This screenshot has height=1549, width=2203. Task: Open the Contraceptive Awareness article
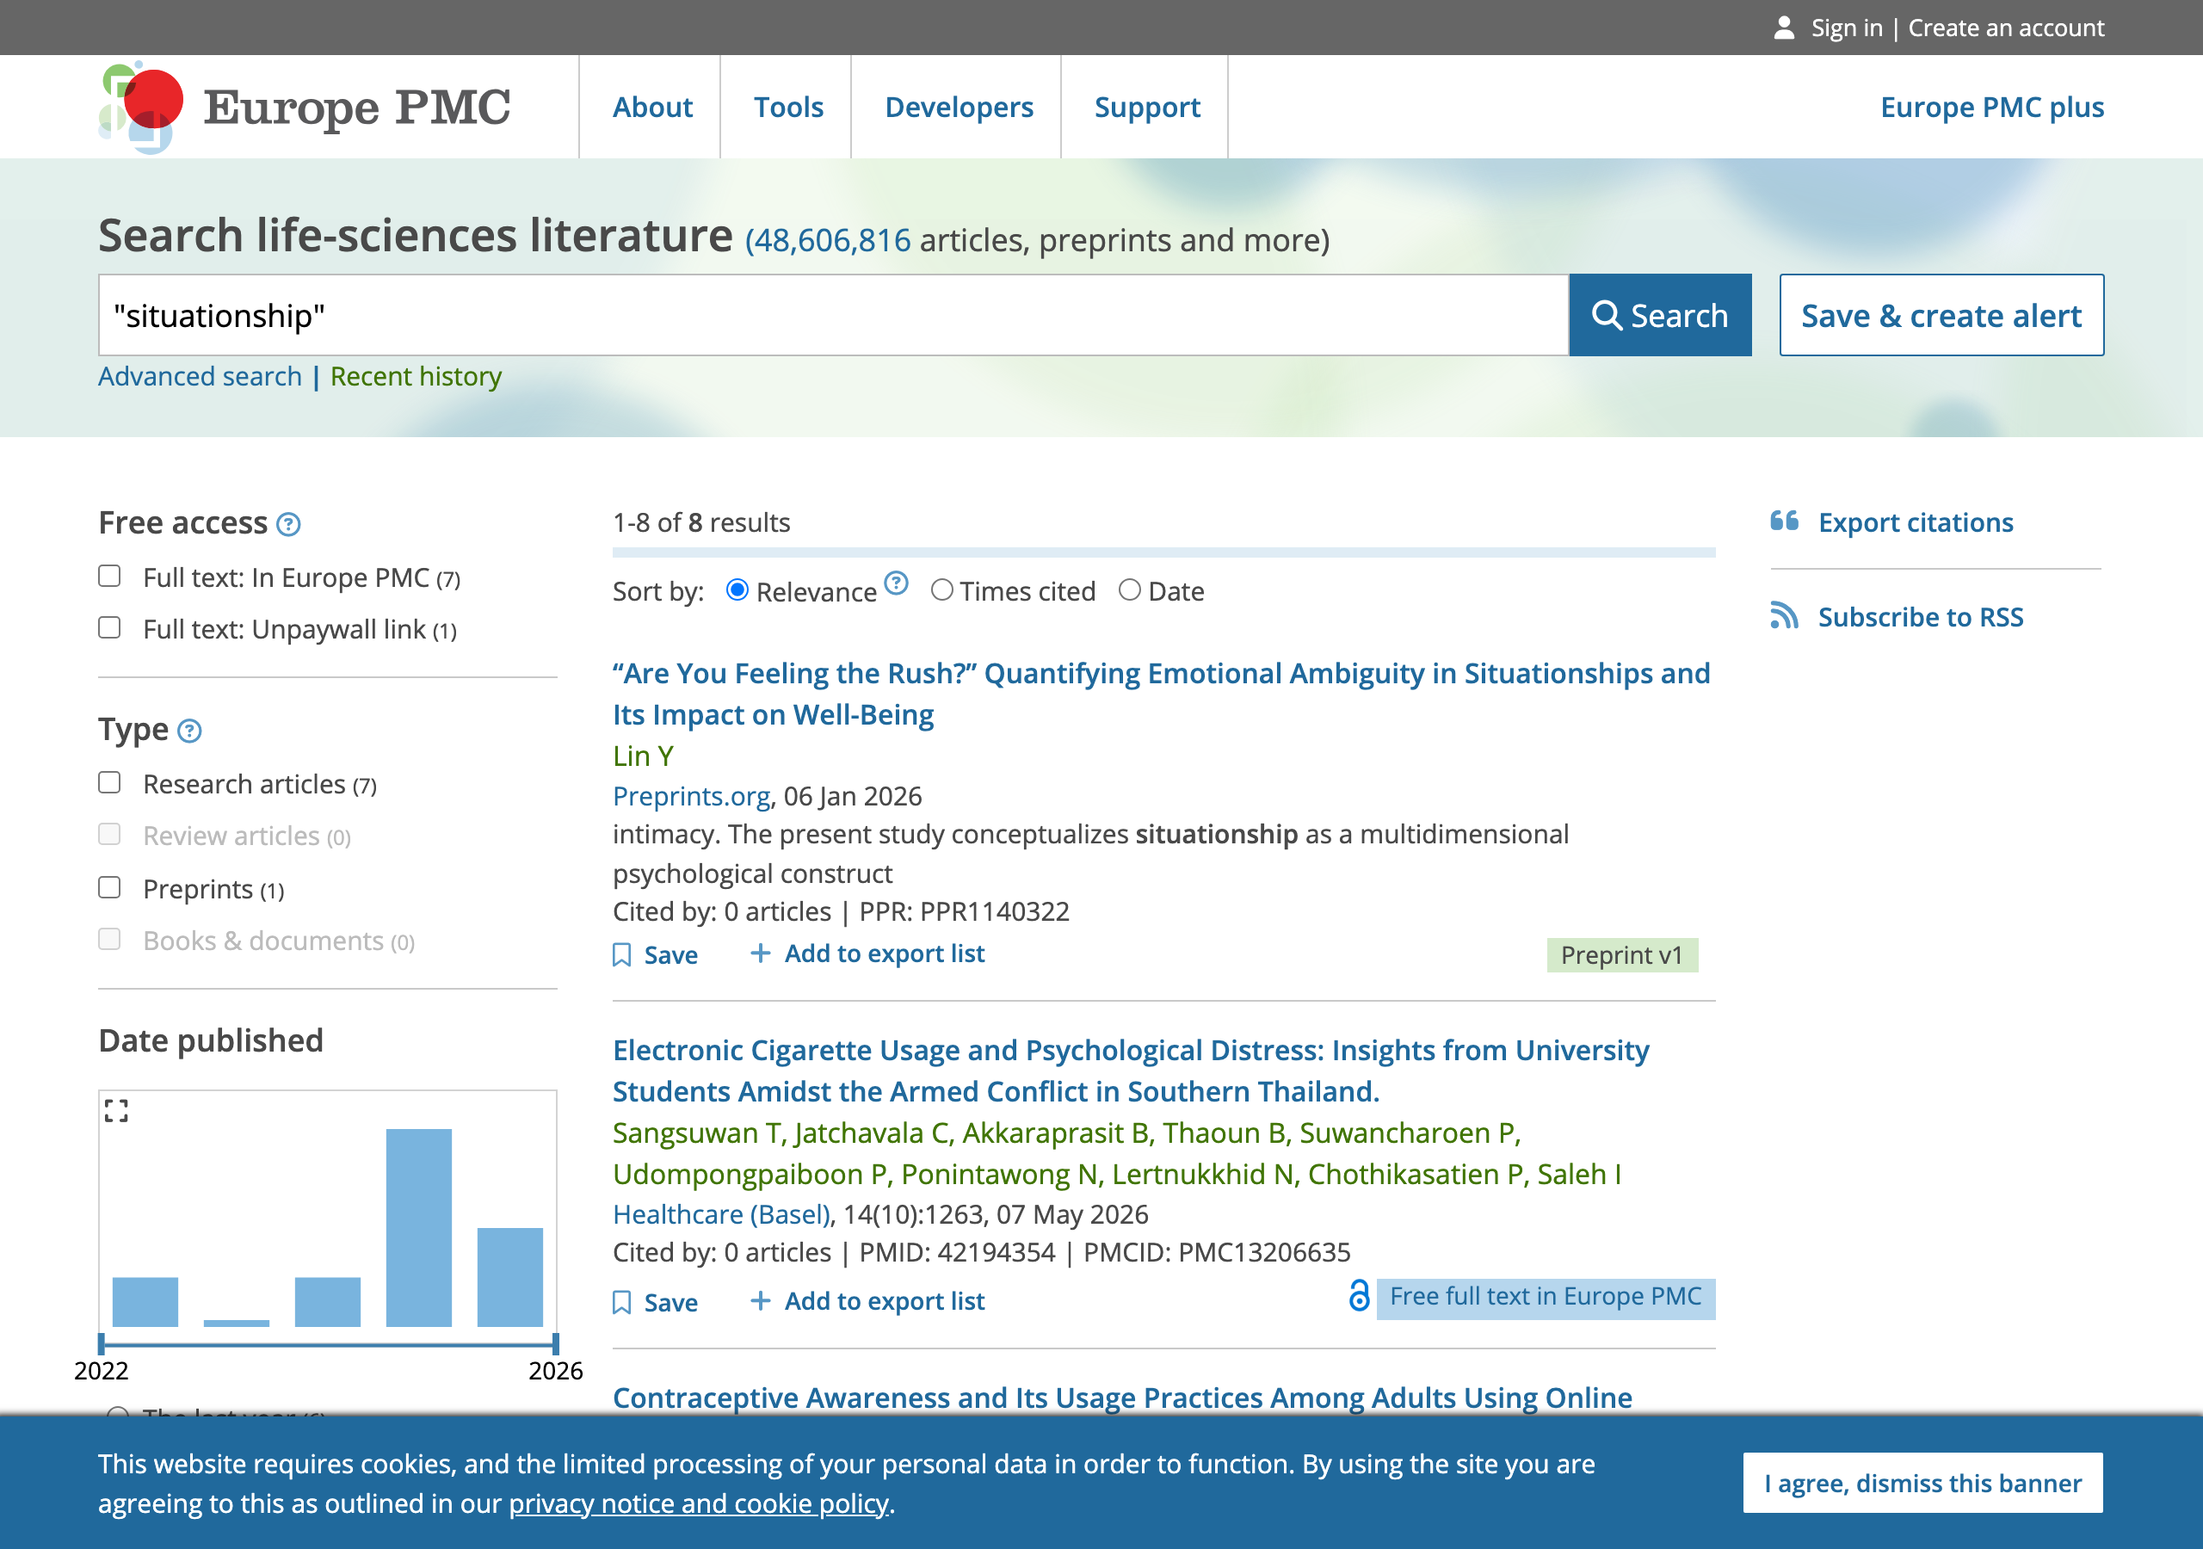point(1121,1398)
